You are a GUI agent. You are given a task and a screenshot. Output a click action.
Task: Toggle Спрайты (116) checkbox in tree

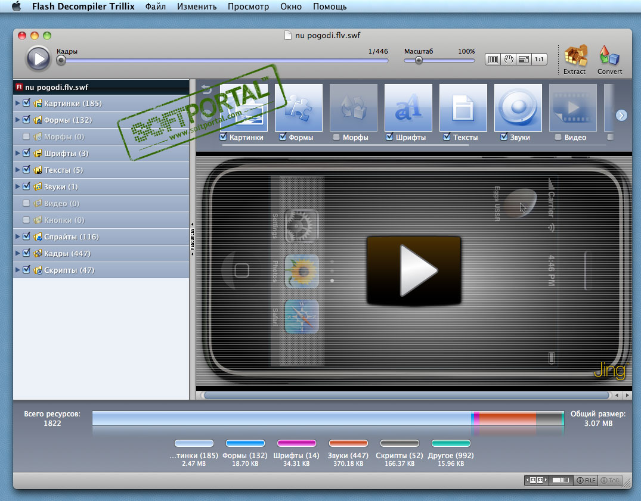tap(27, 237)
